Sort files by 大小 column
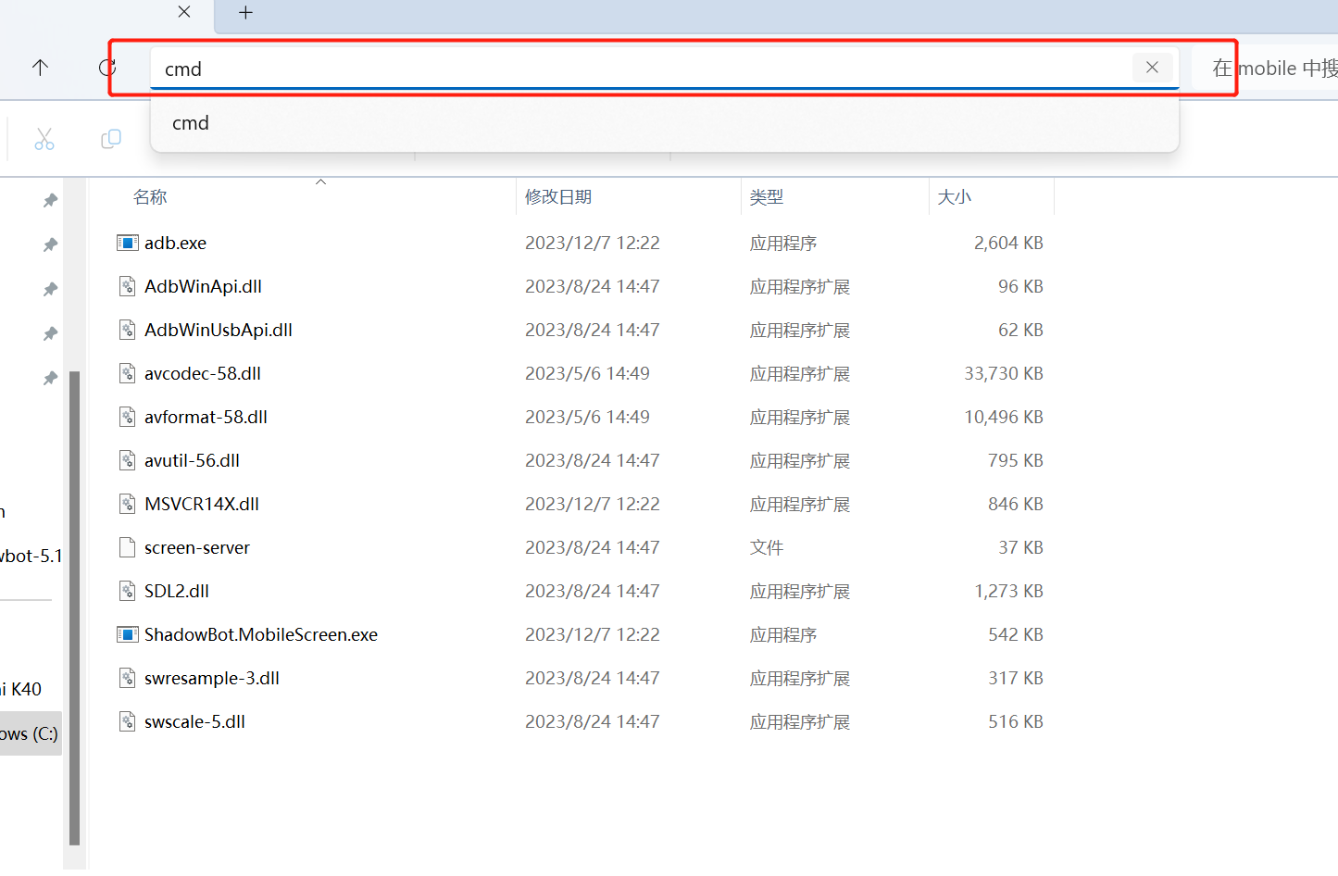The image size is (1338, 876). pos(955,197)
